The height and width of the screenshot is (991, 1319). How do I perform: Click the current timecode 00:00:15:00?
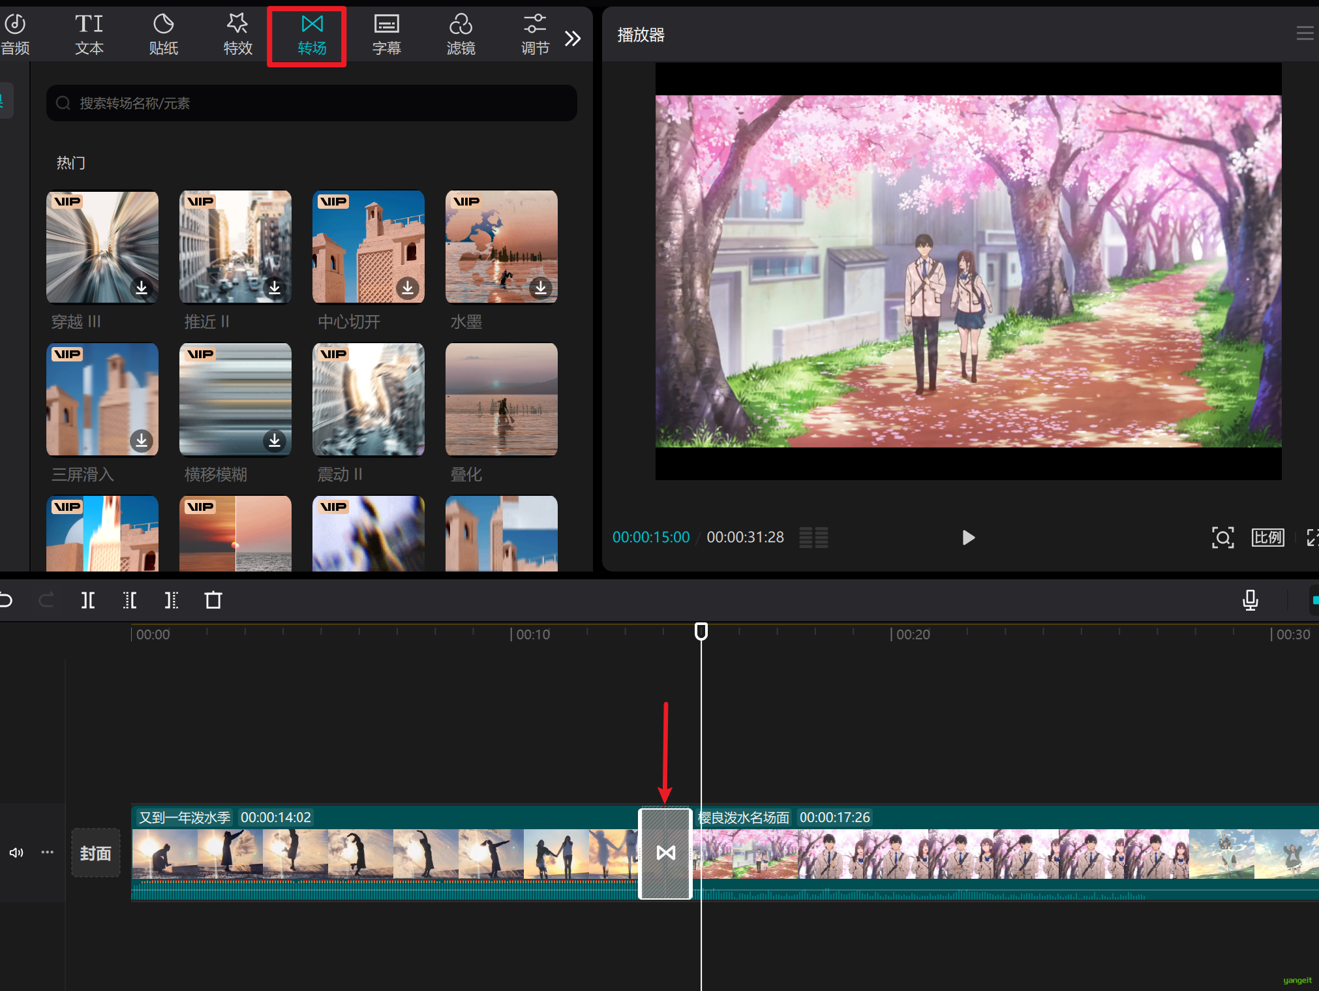[651, 537]
